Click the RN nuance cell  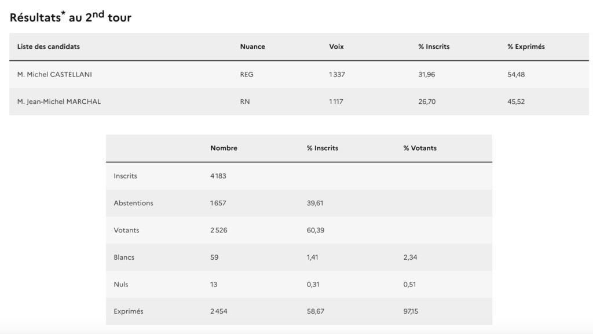[x=245, y=101]
